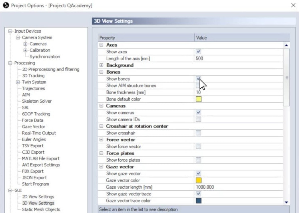Screen dimensions: 299x213
Task: Open the Bone default color swatch
Action: [199, 99]
